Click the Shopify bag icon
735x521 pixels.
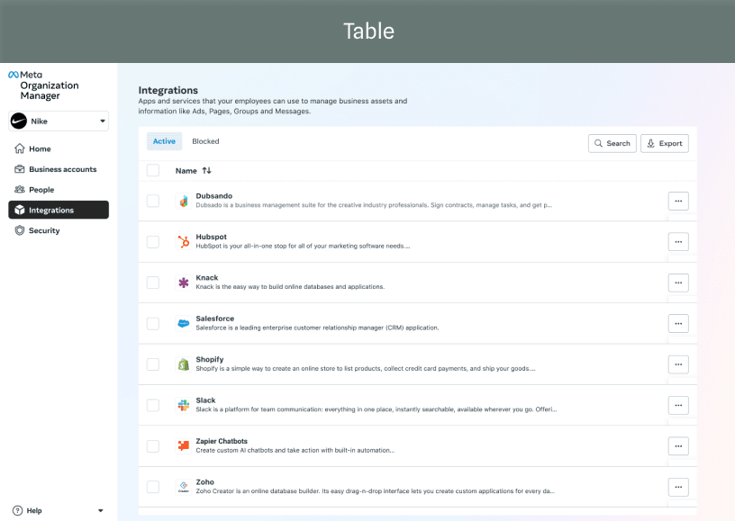184,364
